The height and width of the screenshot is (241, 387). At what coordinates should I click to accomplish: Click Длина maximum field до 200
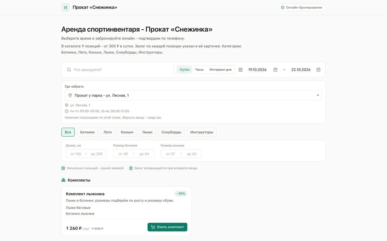coord(97,154)
